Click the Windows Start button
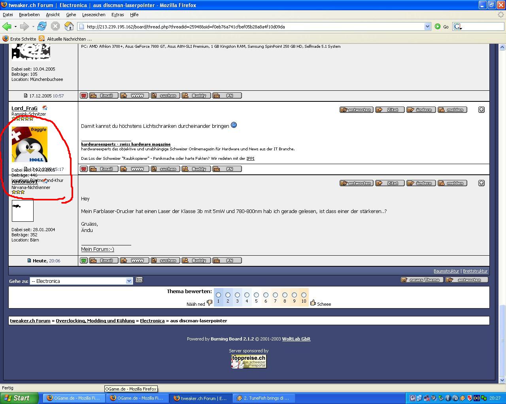 point(19,398)
